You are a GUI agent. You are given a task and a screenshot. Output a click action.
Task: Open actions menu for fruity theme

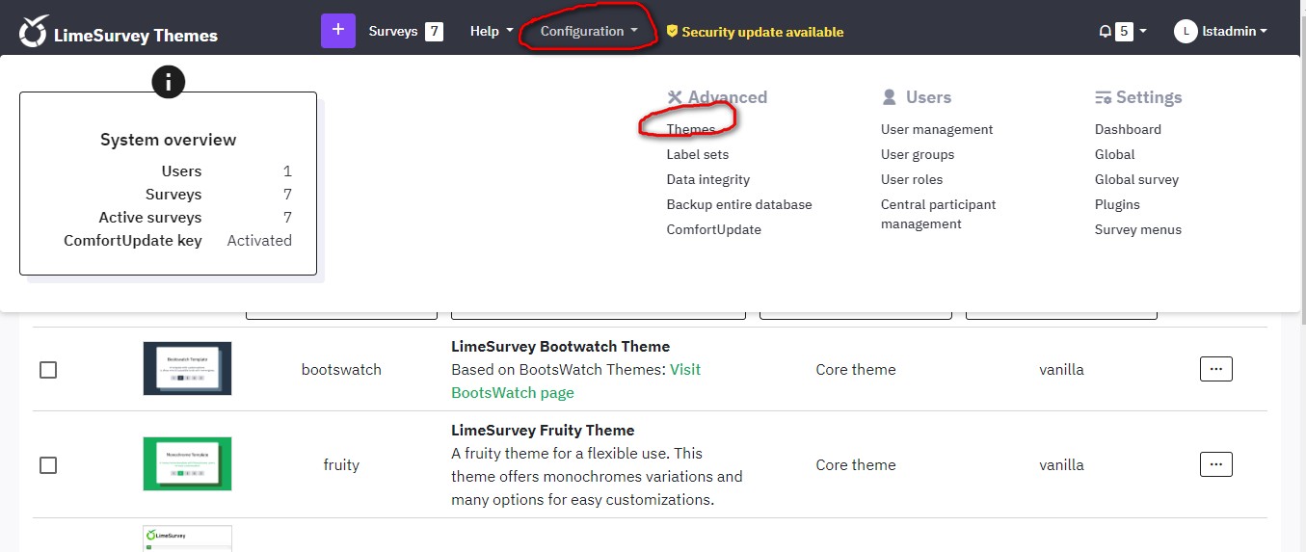pyautogui.click(x=1216, y=464)
